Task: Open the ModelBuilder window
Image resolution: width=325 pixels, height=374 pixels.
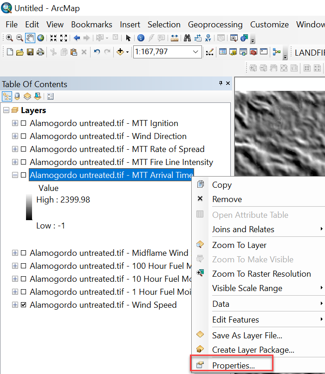Action: (x=277, y=52)
